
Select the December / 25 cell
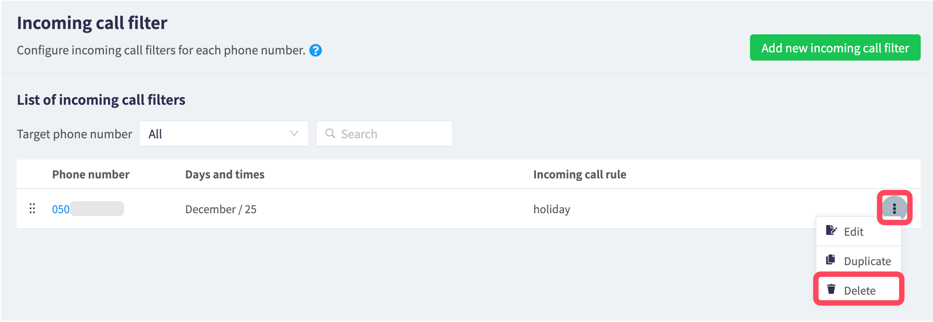click(x=221, y=209)
